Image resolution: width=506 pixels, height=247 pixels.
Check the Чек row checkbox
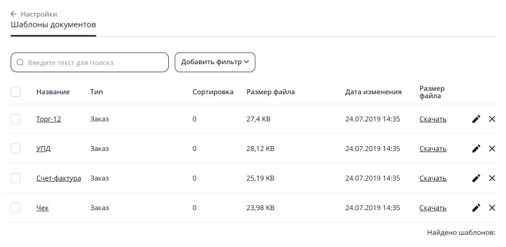[x=16, y=208]
